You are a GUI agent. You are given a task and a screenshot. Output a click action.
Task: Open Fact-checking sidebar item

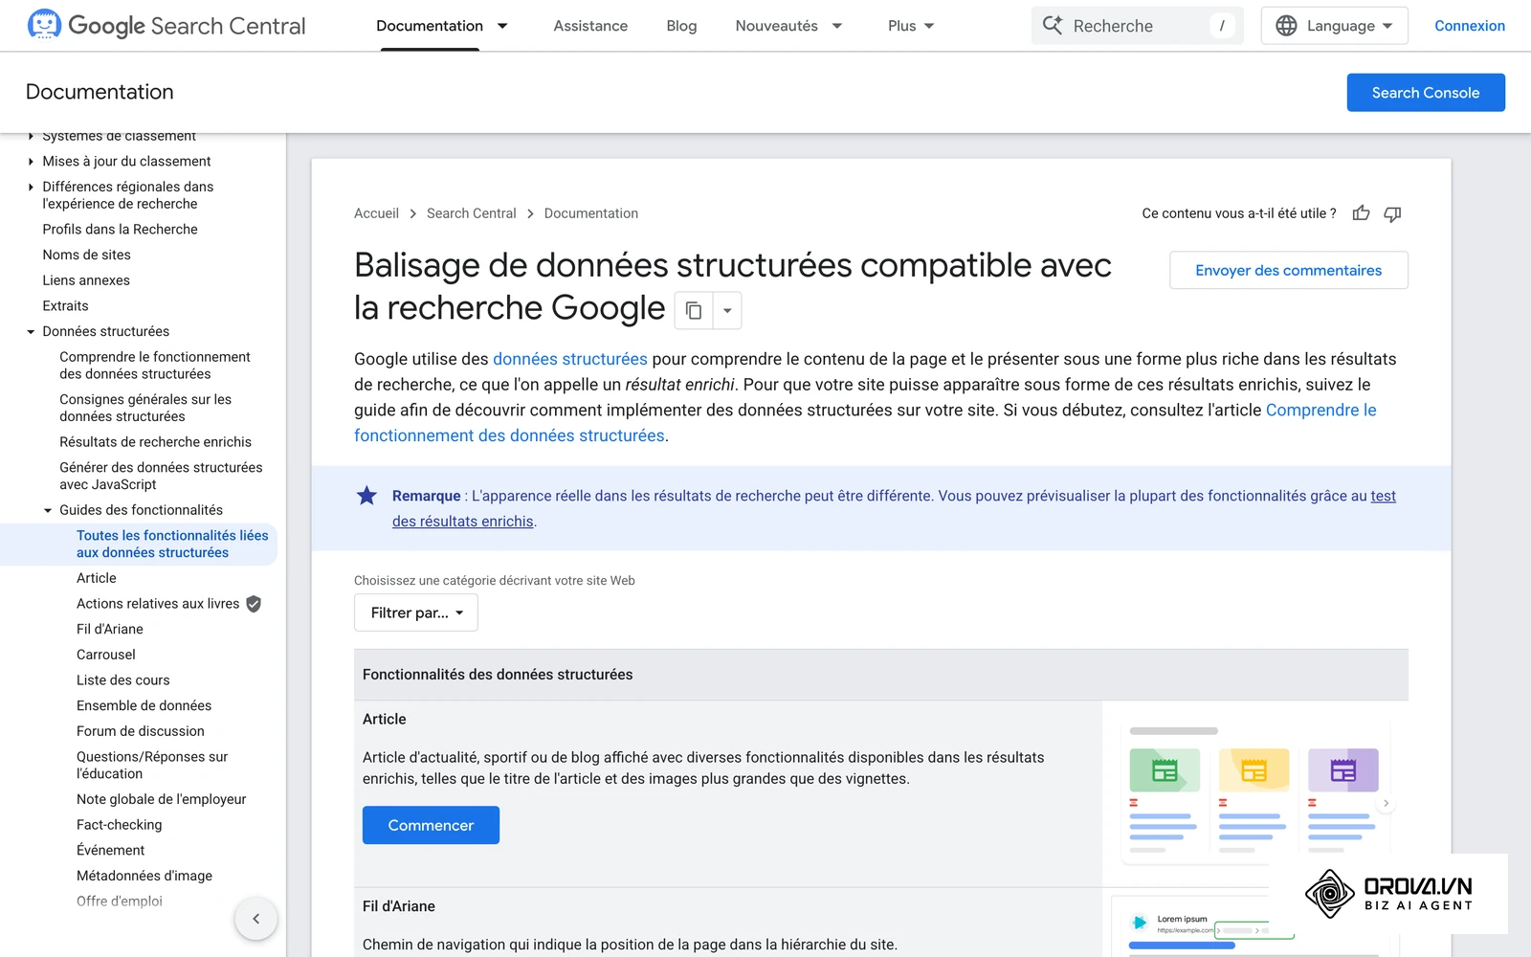click(x=120, y=825)
